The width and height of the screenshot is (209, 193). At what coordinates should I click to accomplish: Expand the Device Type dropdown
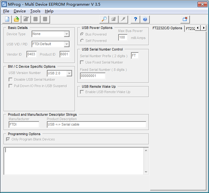coord(67,34)
